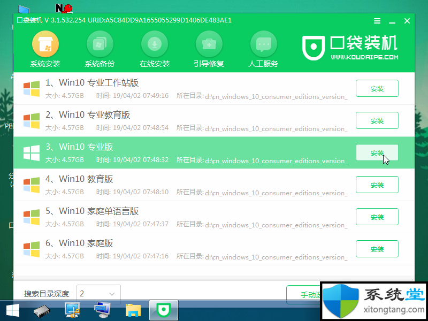
Task: Click Windows logo of Win10 教育版 row
Action: (x=32, y=185)
